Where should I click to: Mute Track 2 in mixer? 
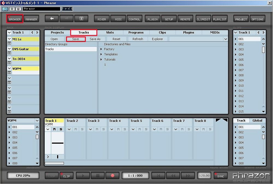[76, 129]
